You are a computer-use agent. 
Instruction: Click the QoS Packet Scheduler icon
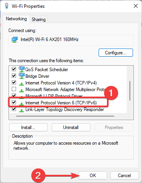coord(22,69)
